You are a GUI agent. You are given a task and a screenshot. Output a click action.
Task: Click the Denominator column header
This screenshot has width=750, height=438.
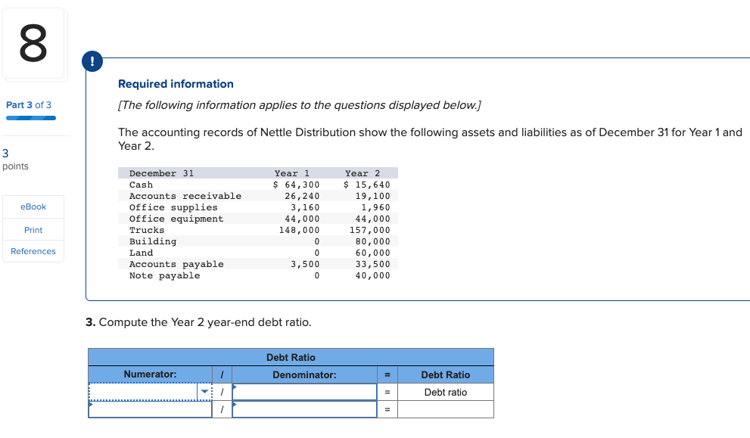304,374
